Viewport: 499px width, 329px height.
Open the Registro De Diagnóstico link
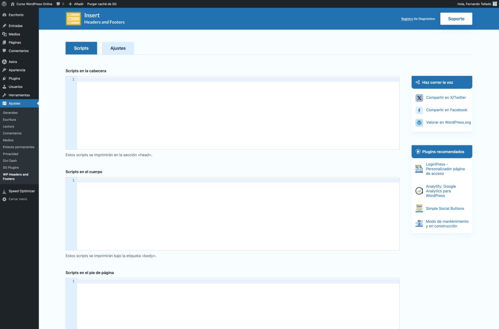tap(418, 19)
